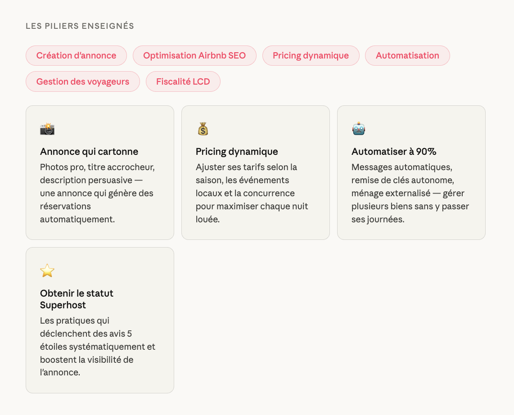Image resolution: width=514 pixels, height=415 pixels.
Task: Click the Photos pro description text
Action: point(97,193)
